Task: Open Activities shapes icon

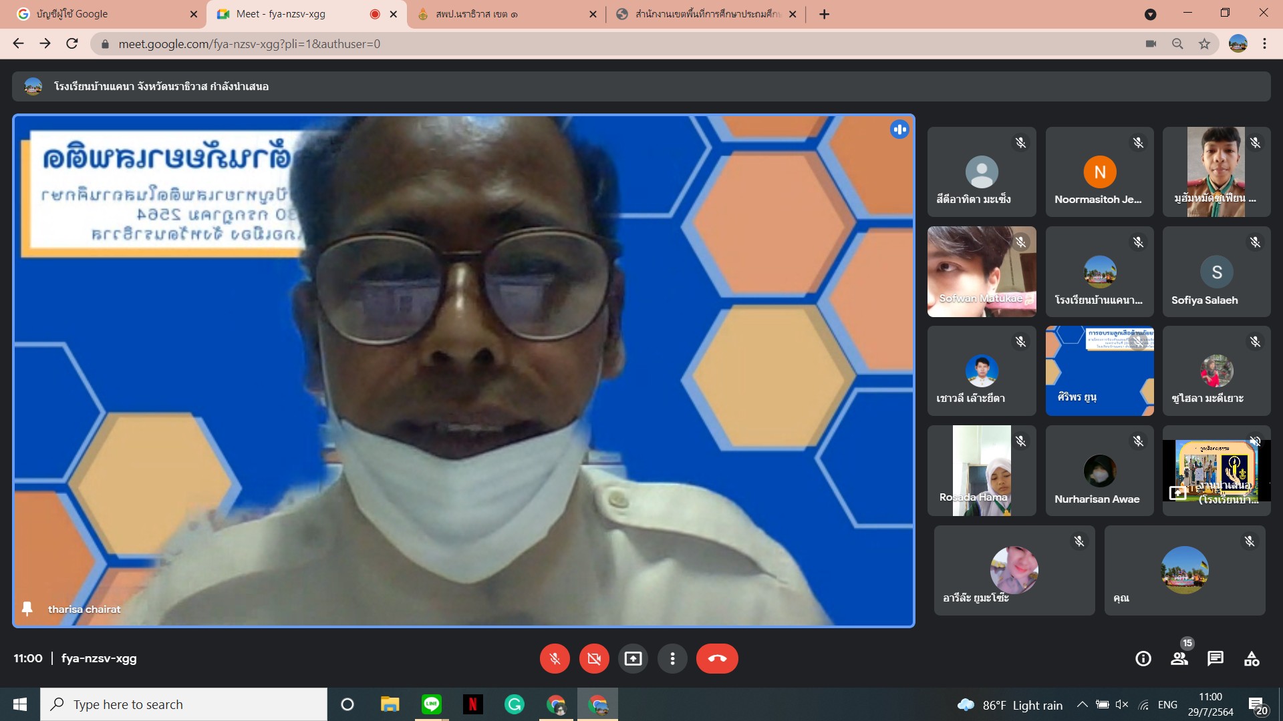Action: coord(1252,659)
